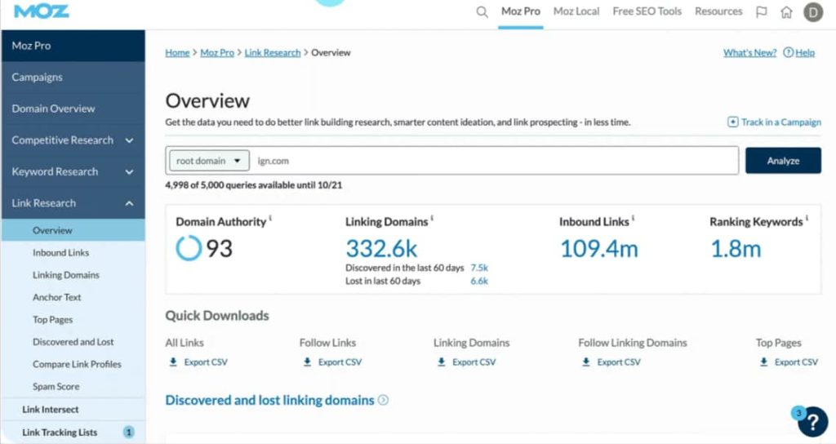Image resolution: width=836 pixels, height=444 pixels.
Task: Click the Help question mark icon
Action: [788, 52]
